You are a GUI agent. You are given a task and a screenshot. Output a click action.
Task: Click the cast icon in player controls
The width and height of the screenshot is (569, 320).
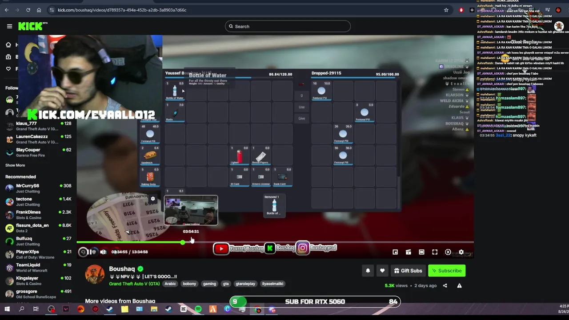[409, 252]
